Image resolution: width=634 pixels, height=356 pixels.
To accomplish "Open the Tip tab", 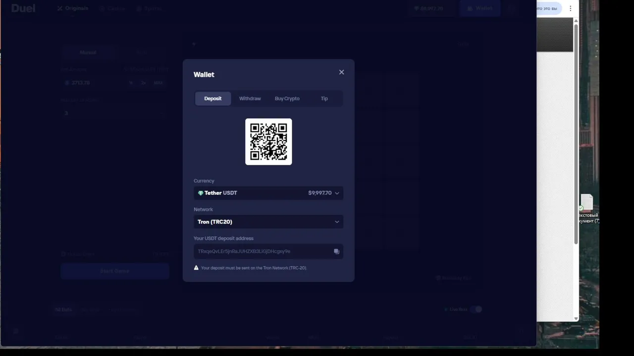I will (x=324, y=98).
